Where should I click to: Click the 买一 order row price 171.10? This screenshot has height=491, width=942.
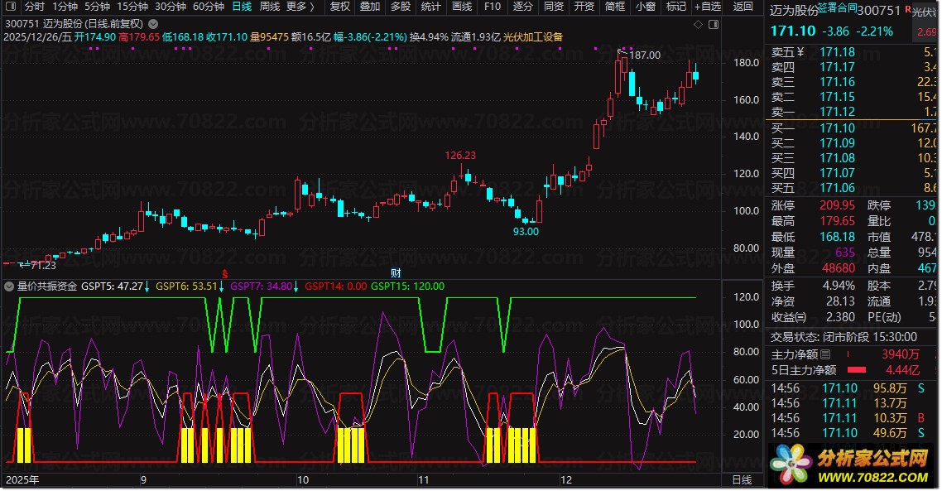pyautogui.click(x=838, y=128)
